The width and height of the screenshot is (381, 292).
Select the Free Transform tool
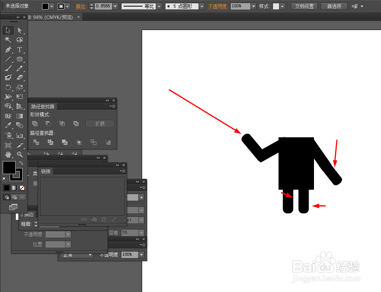click(20, 97)
